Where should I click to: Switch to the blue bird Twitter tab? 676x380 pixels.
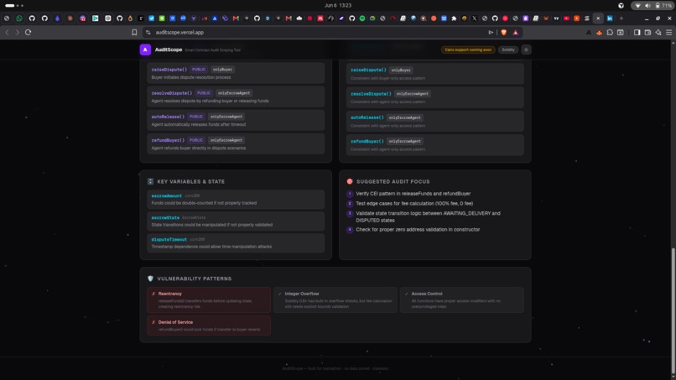151,18
